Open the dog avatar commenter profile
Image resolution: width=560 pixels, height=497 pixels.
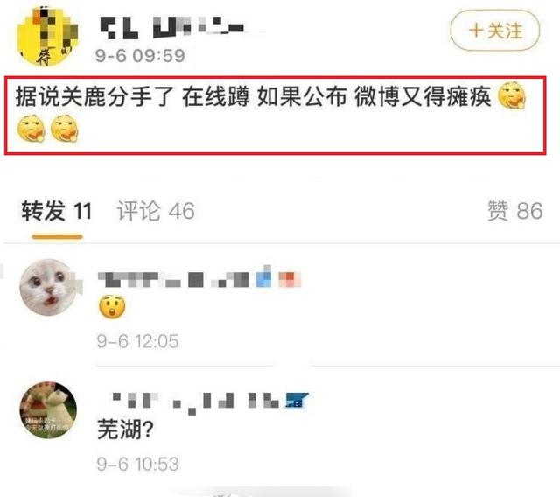(48, 409)
